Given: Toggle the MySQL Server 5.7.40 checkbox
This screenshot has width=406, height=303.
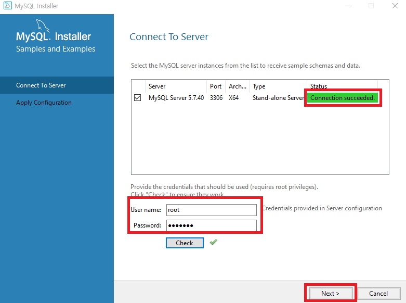Looking at the screenshot, I should point(137,98).
